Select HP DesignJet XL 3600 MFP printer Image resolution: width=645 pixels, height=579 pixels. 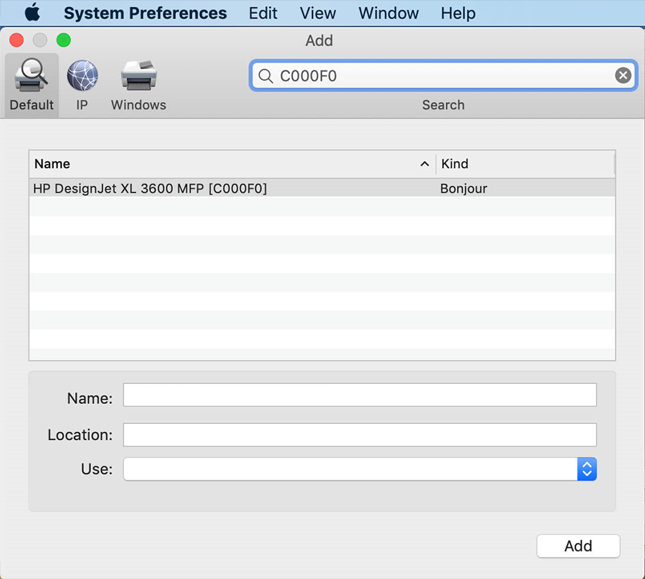pos(322,188)
